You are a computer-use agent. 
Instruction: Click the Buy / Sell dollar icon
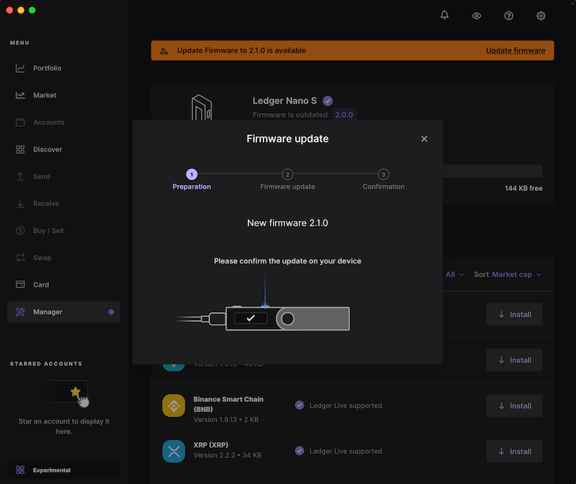pos(20,230)
